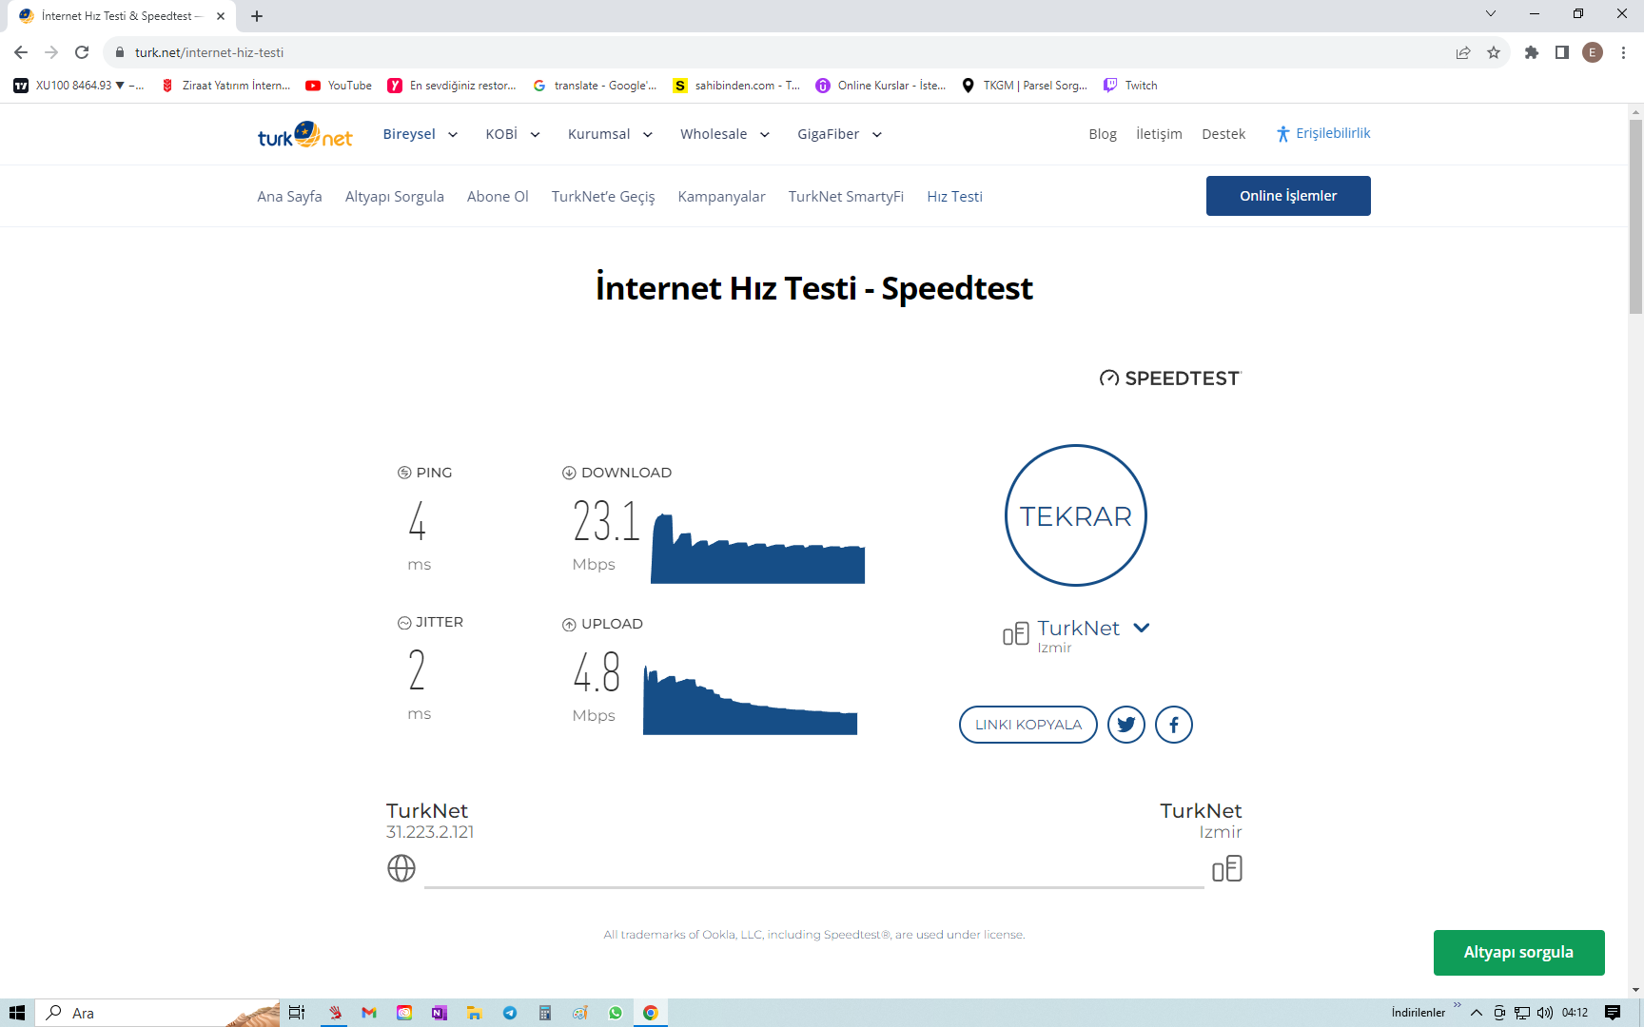This screenshot has height=1027, width=1644.
Task: Open the browser side panel icon
Action: [x=1562, y=52]
